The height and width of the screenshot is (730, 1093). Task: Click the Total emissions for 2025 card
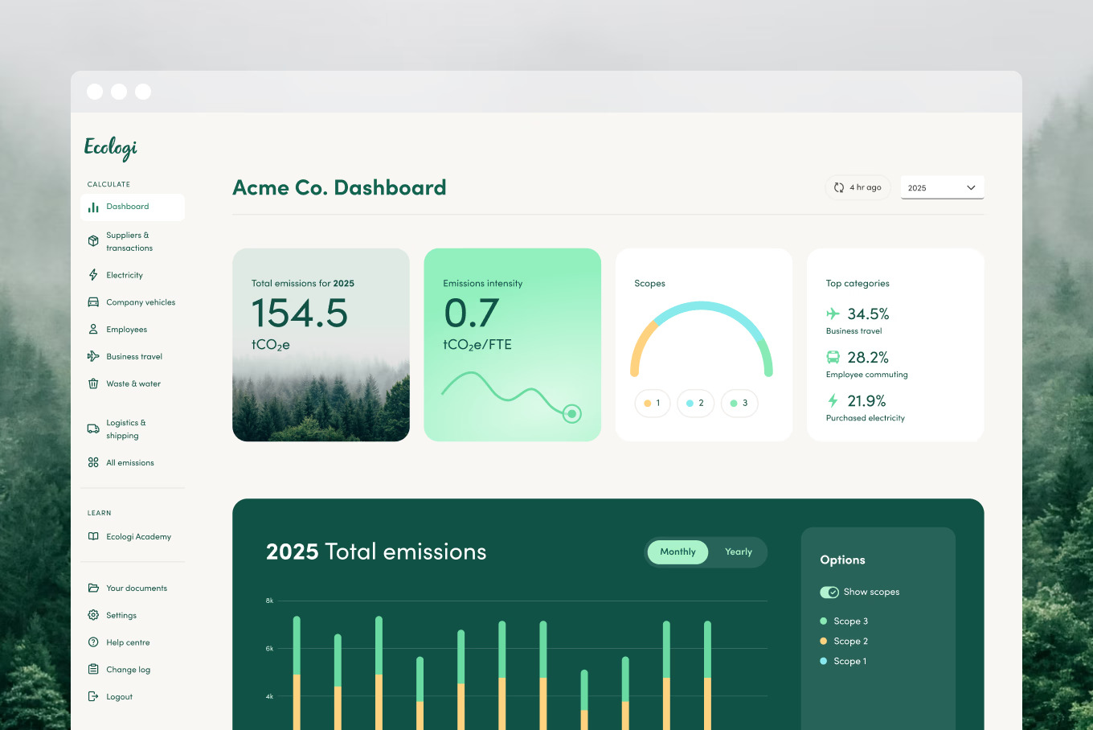321,345
